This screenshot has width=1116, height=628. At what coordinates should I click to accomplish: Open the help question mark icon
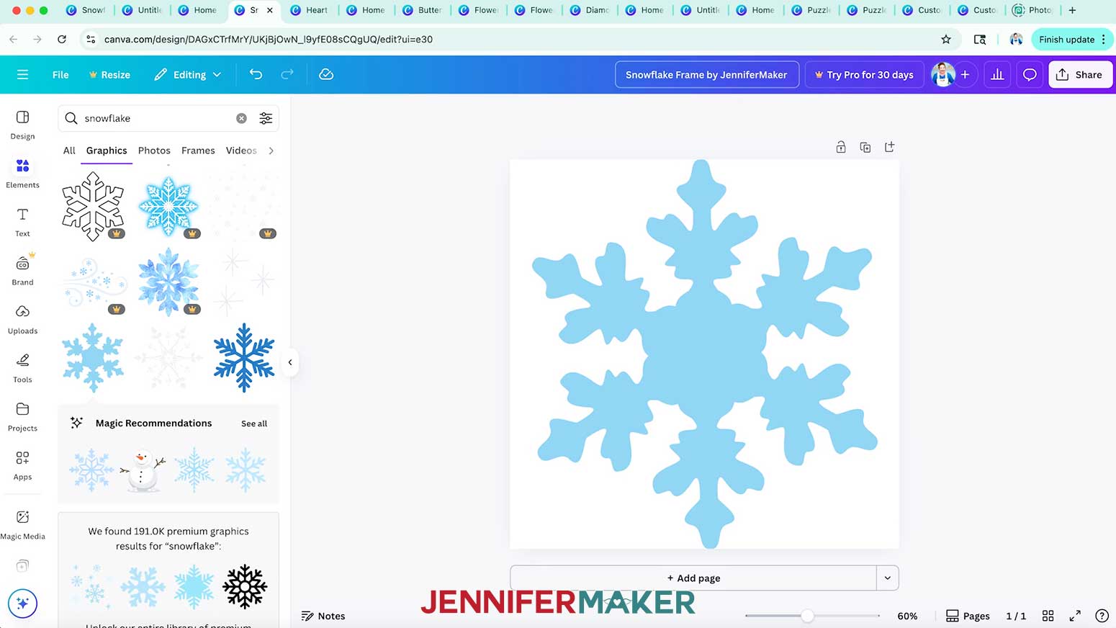(x=1102, y=616)
